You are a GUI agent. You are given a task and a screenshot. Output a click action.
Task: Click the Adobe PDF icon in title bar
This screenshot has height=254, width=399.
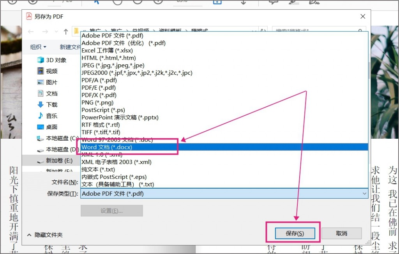[29, 16]
